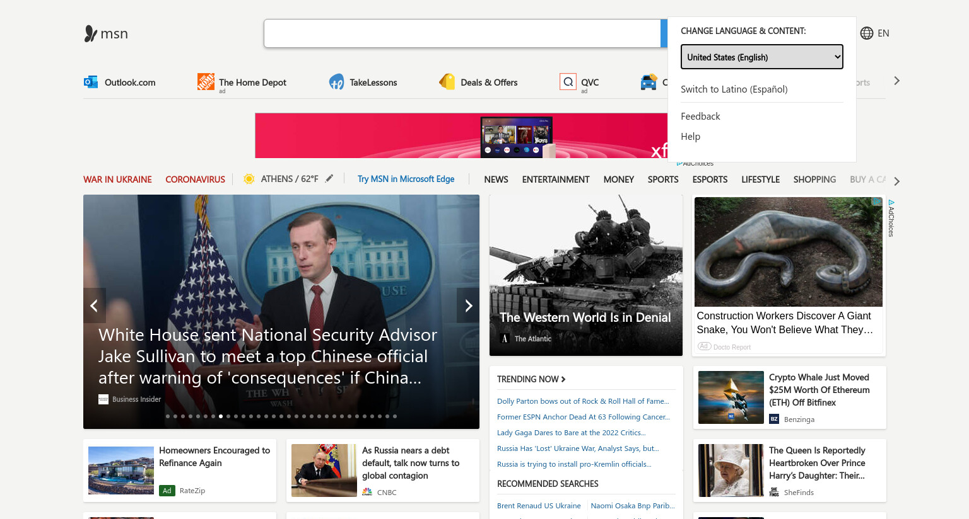Click into the web search box
This screenshot has width=969, height=519.
462,33
